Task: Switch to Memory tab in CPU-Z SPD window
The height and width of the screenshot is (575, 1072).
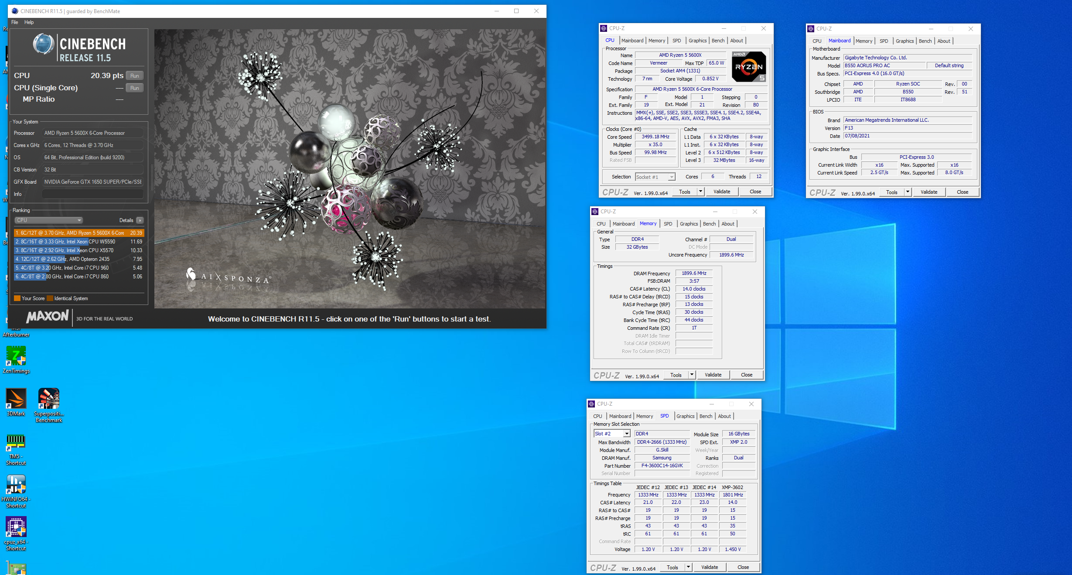Action: [644, 416]
